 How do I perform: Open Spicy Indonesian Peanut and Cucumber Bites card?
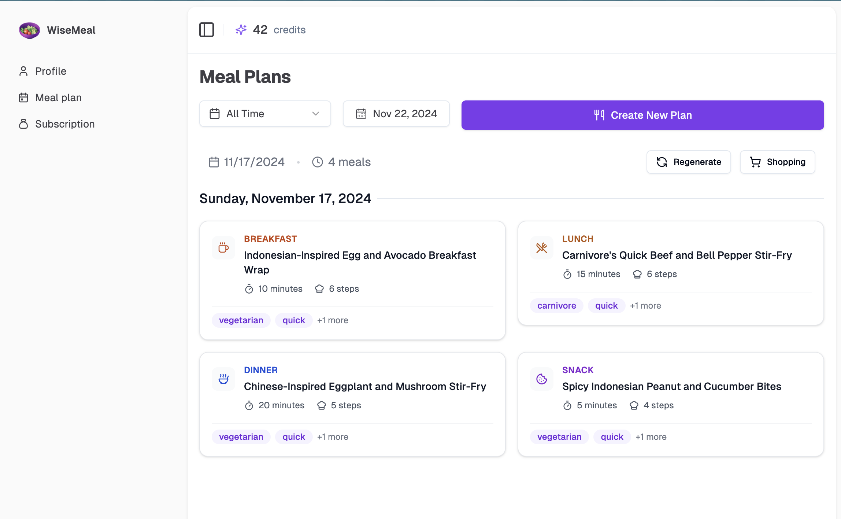[671, 386]
